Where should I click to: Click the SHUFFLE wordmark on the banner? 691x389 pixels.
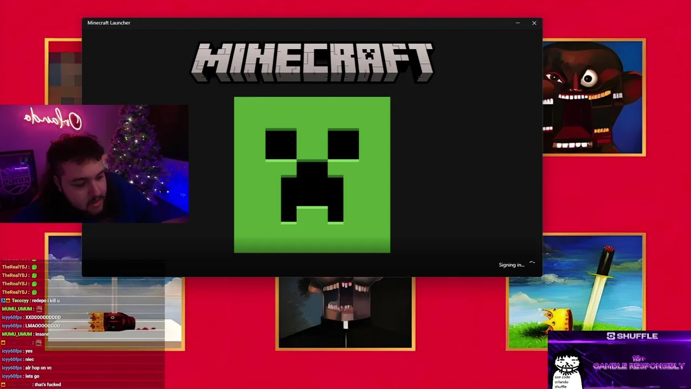(637, 336)
